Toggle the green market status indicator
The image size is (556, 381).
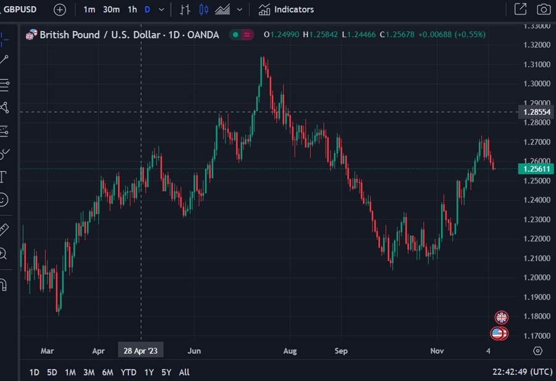pos(235,35)
